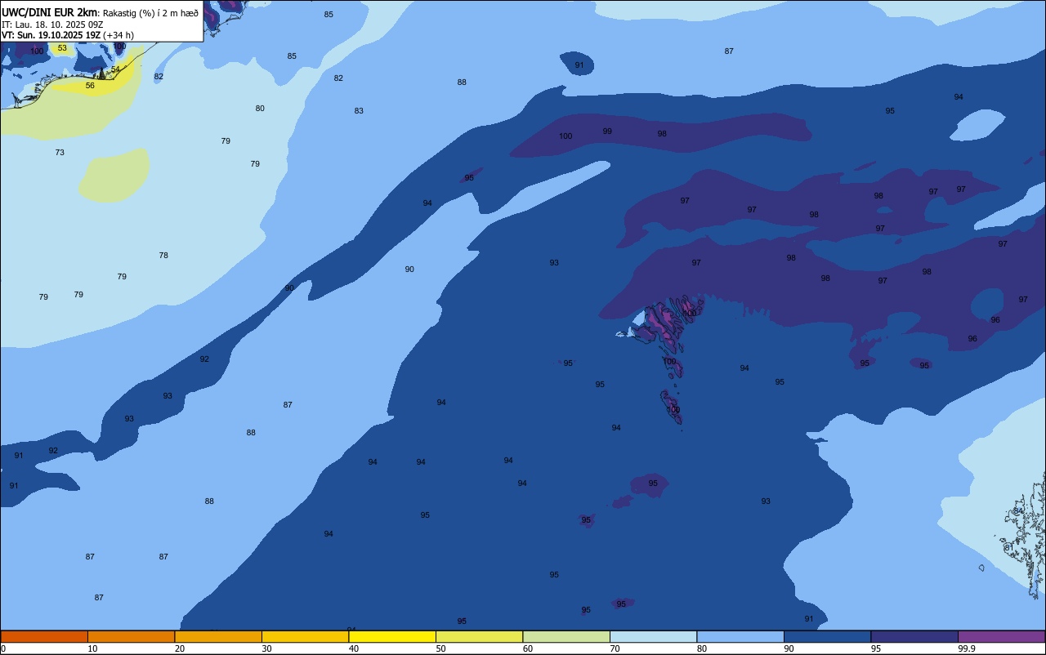The height and width of the screenshot is (655, 1046).
Task: Click the '54' value near the coastline
Action: [115, 69]
